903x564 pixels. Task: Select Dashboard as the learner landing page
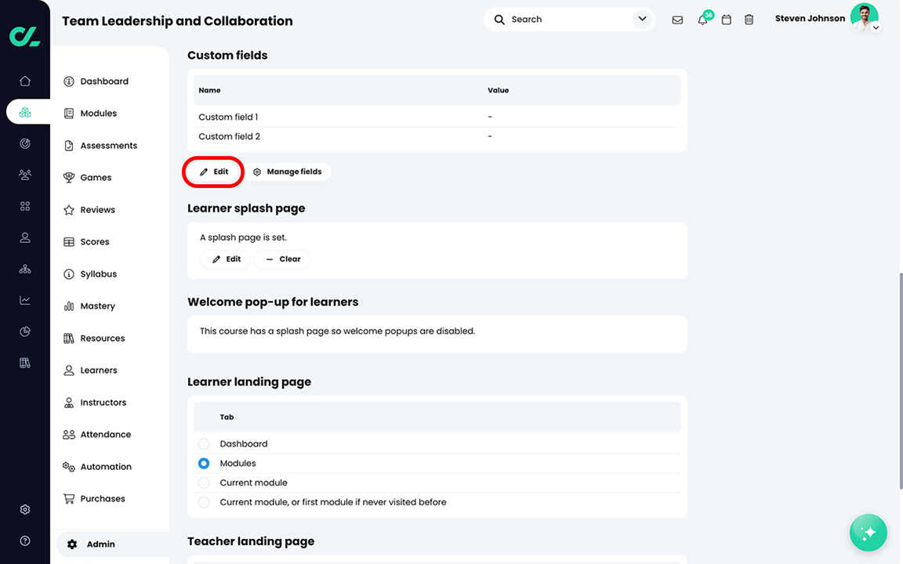[x=204, y=443]
